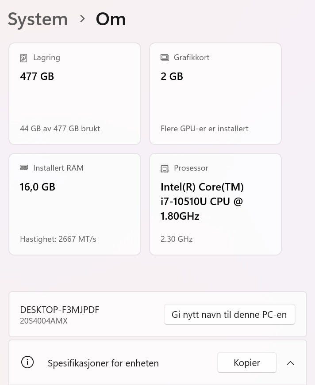Click the DESKTOP-F3MJPDF device name
The image size is (315, 385).
[60, 310]
